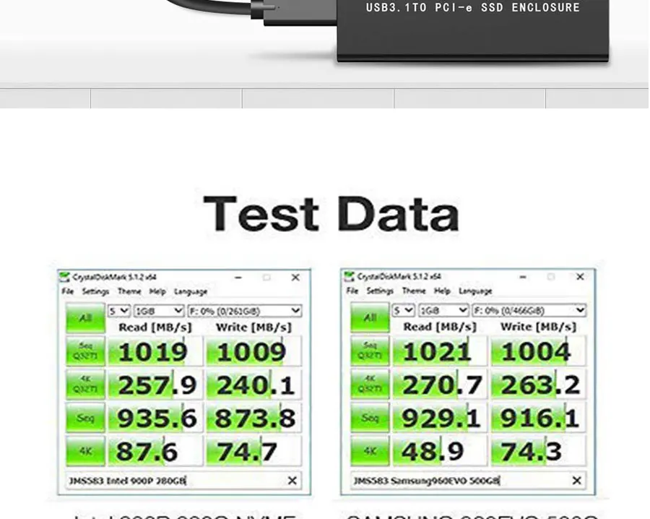Minimize the right CrystalDiskMark window

(523, 277)
